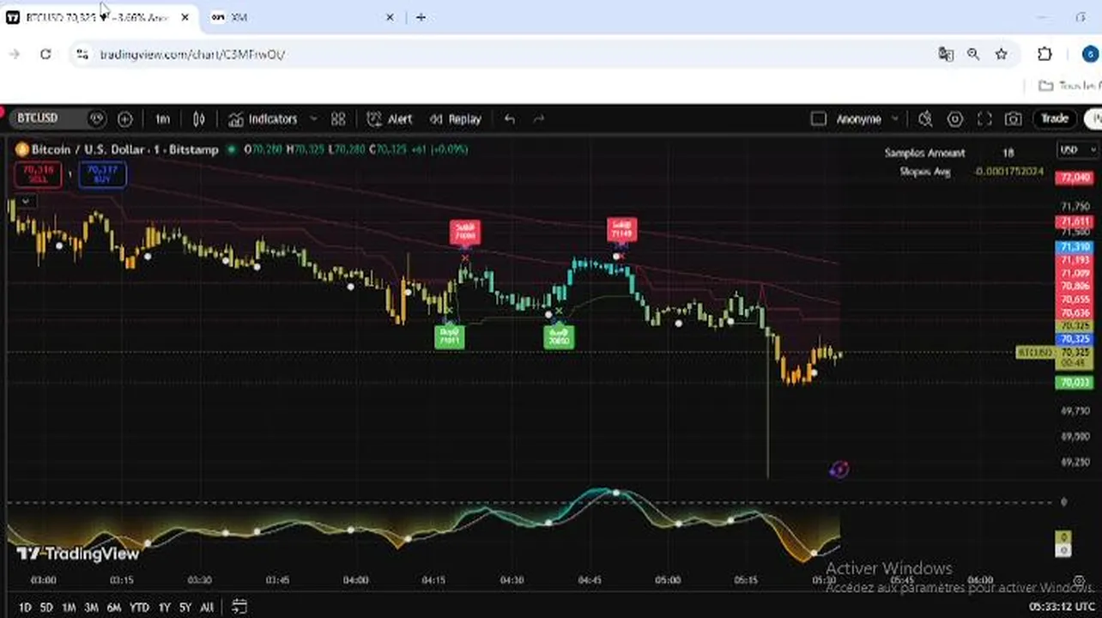Start Bar Replay mode
Image resolution: width=1102 pixels, height=618 pixels.
(455, 119)
